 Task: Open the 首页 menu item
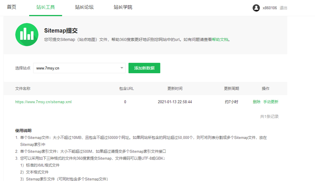(x=11, y=7)
